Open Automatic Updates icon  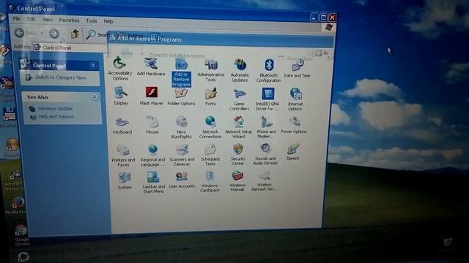pos(240,70)
